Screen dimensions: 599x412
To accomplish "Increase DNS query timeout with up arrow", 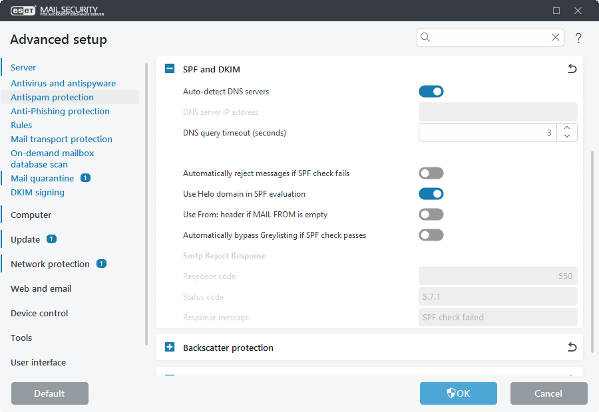I will pos(566,128).
